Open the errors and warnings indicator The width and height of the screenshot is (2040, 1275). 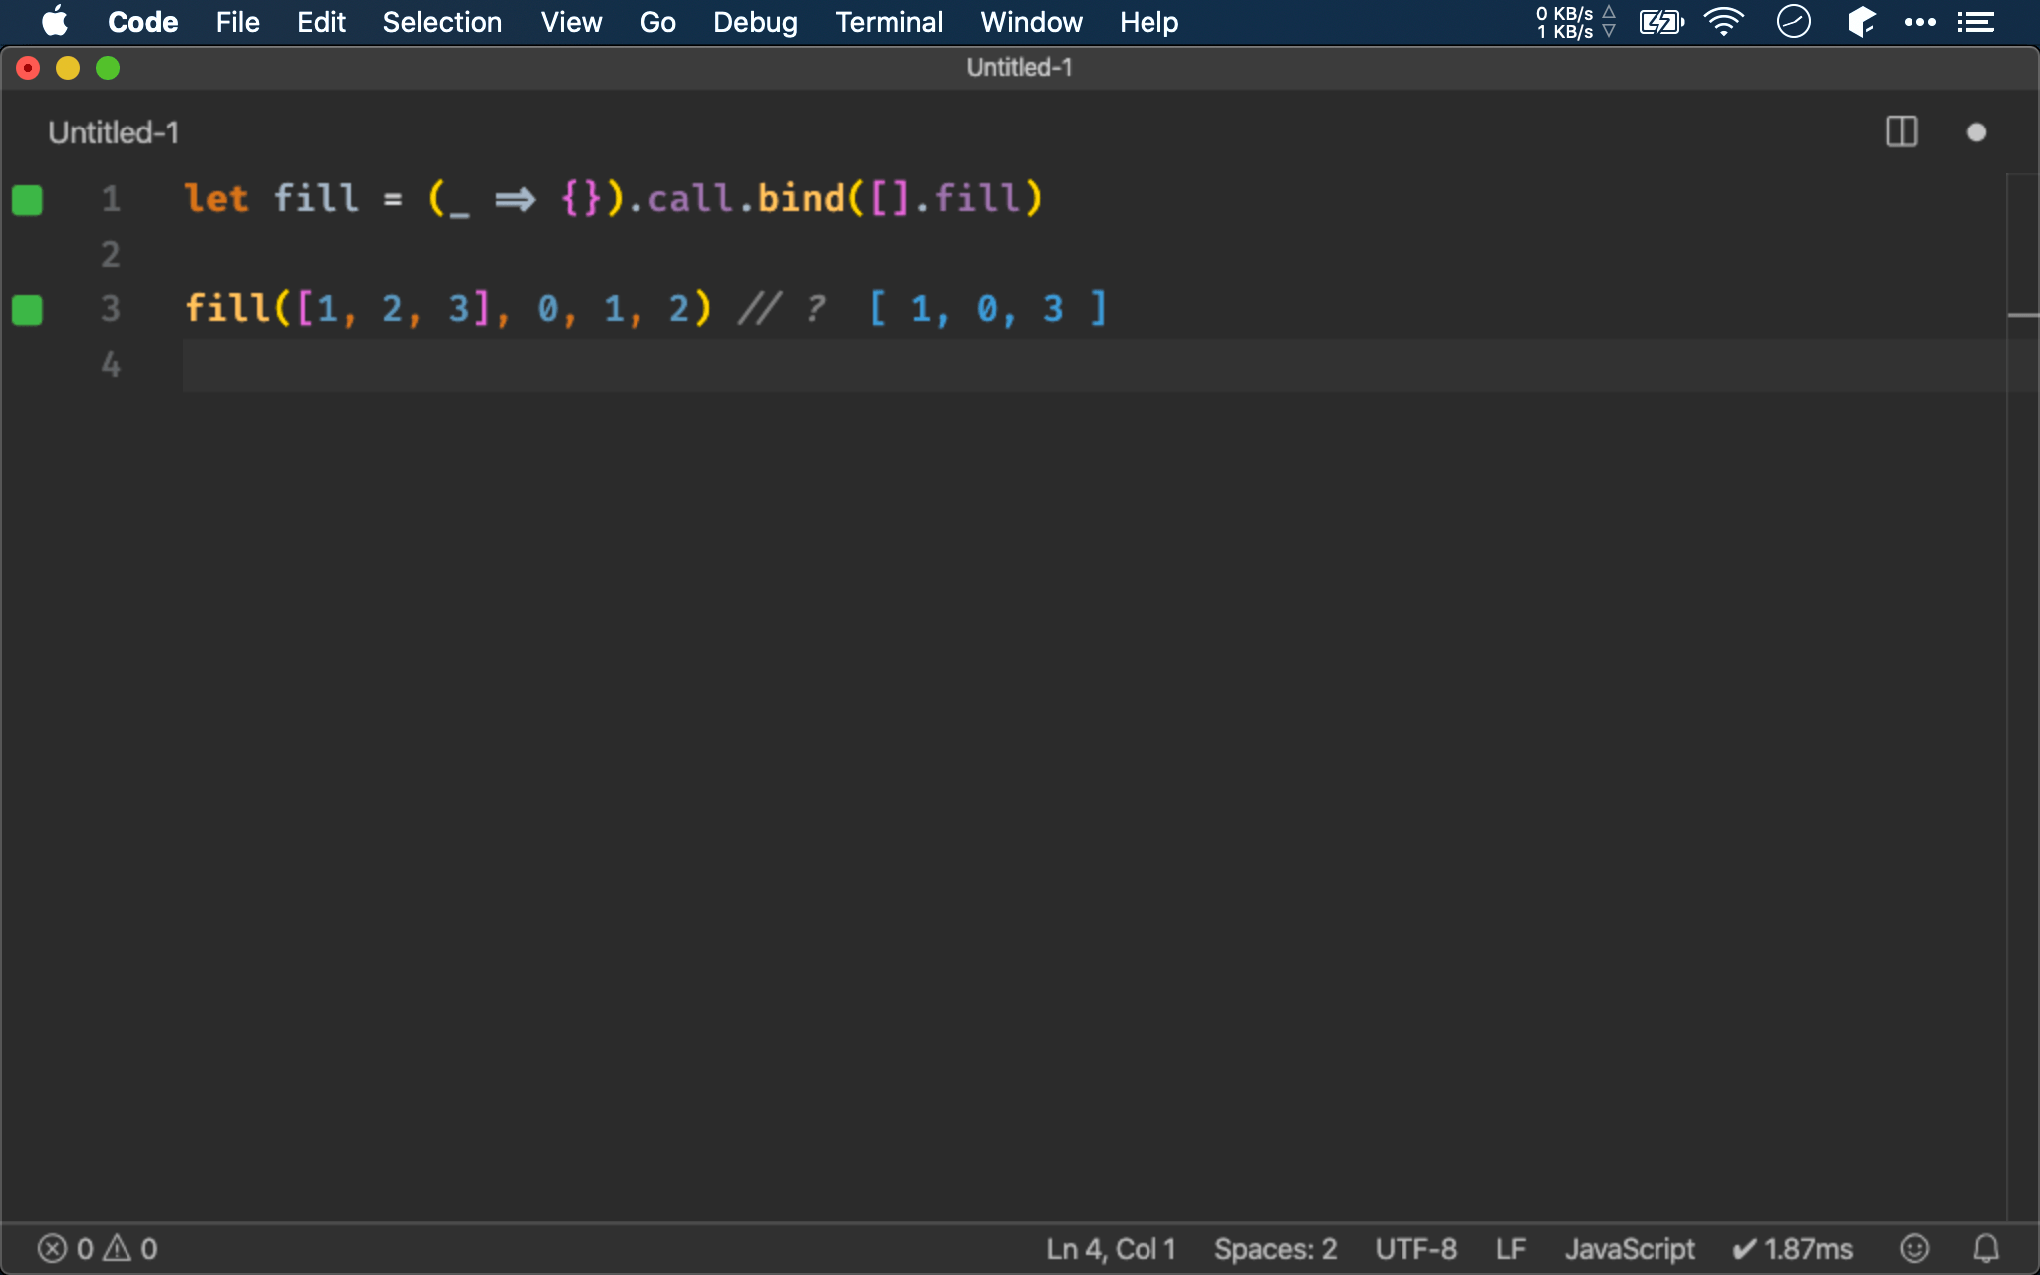point(98,1248)
